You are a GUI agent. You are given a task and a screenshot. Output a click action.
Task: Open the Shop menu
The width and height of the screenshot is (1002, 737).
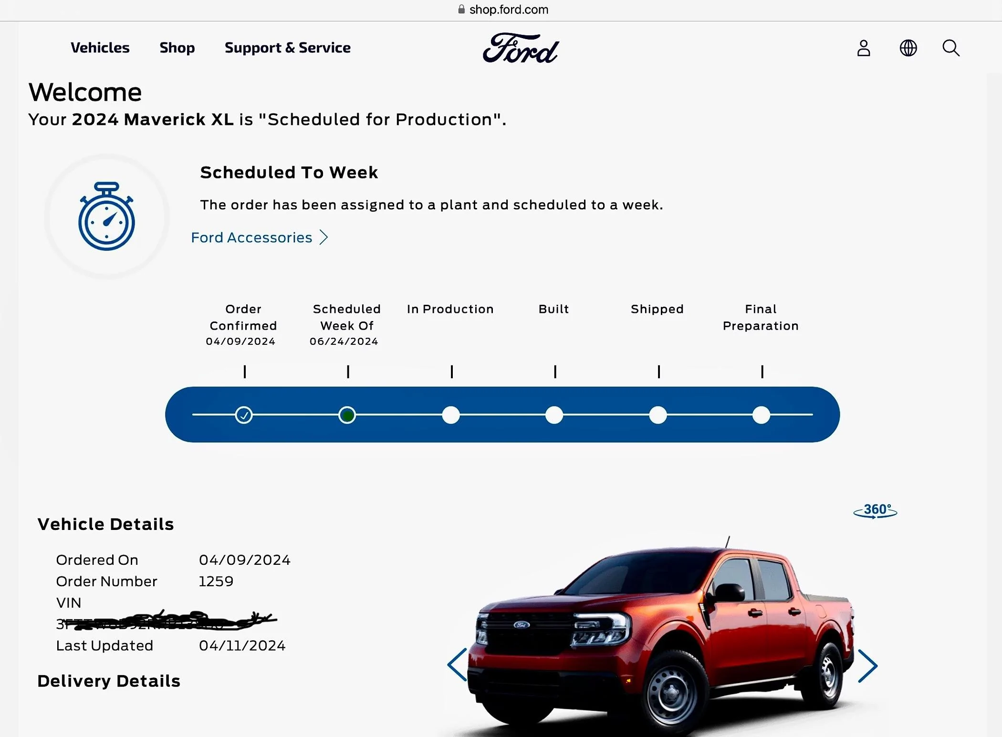tap(177, 48)
